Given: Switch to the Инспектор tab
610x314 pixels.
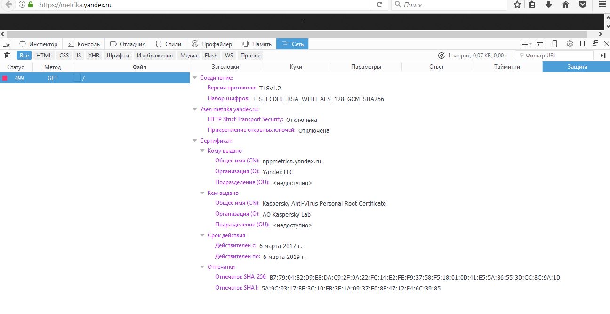Looking at the screenshot, I should tap(38, 44).
